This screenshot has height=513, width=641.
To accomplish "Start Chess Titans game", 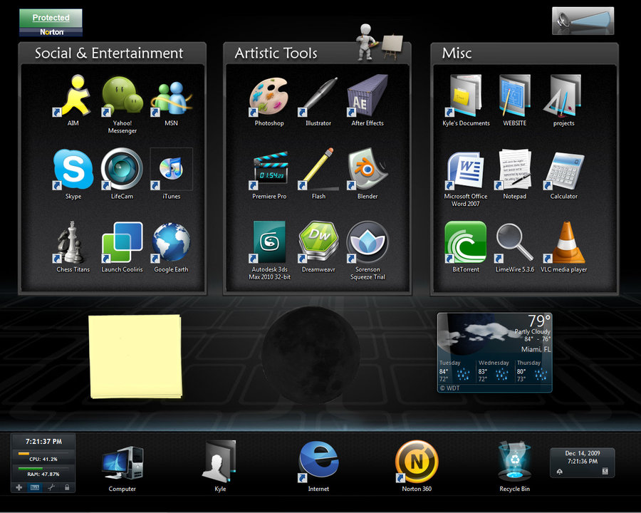I will (71, 242).
